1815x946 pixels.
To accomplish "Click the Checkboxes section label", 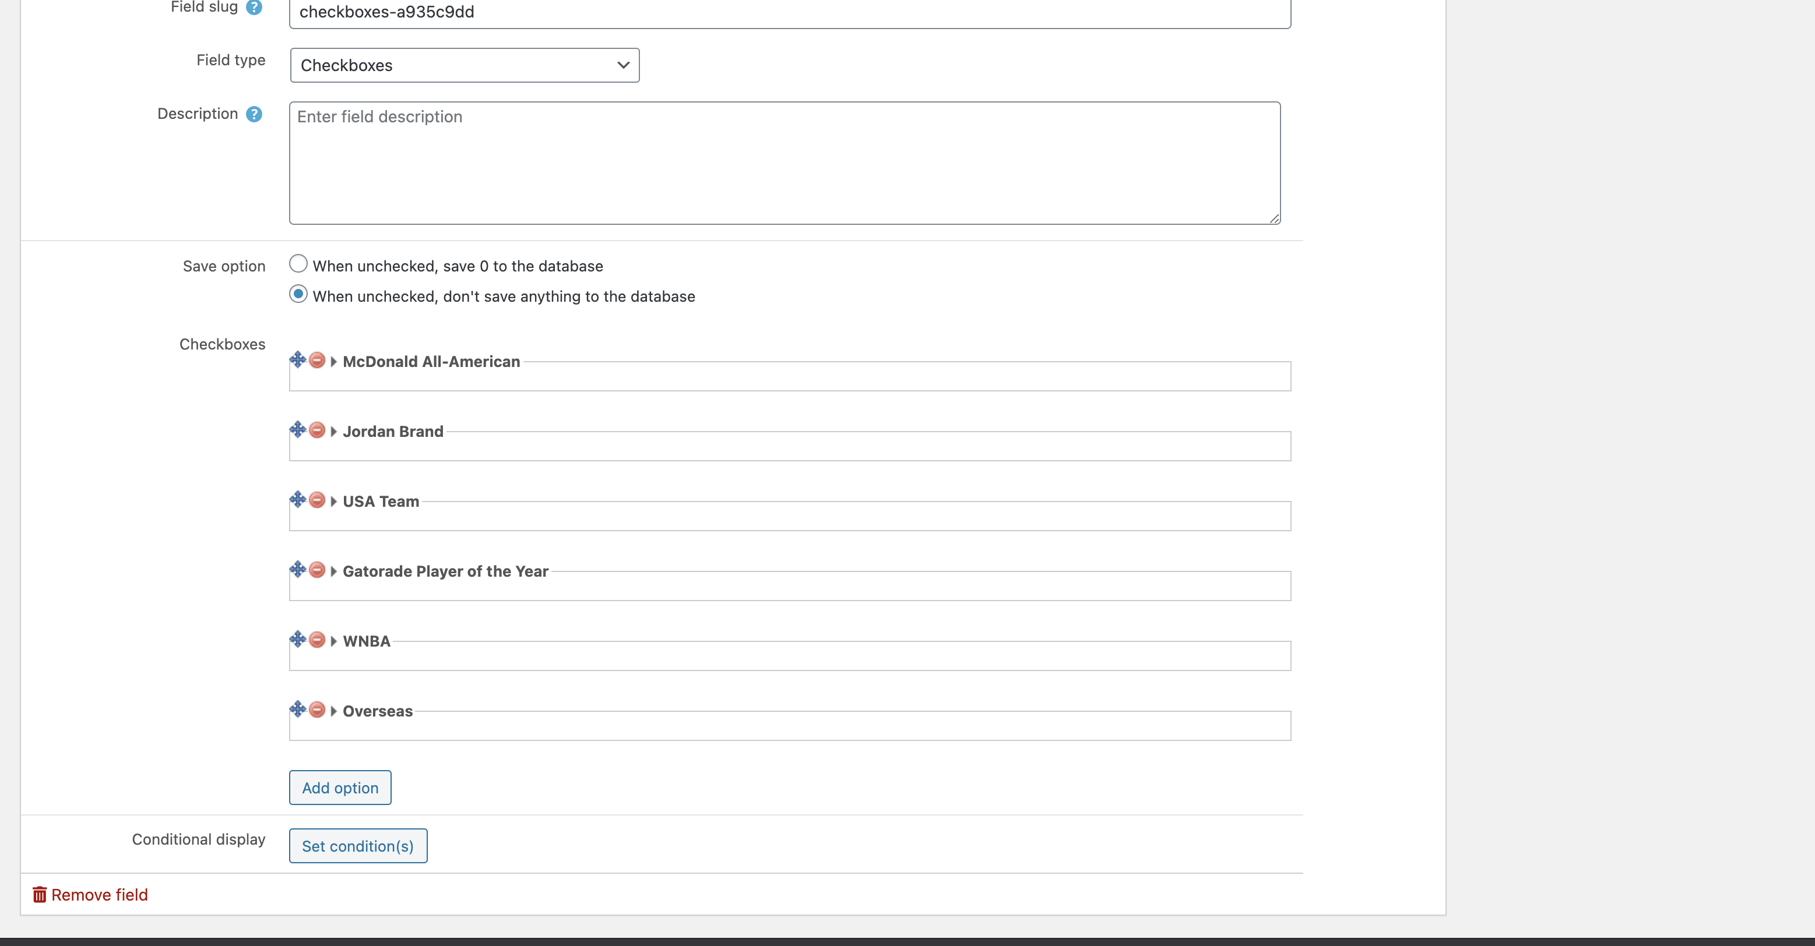I will click(x=223, y=344).
